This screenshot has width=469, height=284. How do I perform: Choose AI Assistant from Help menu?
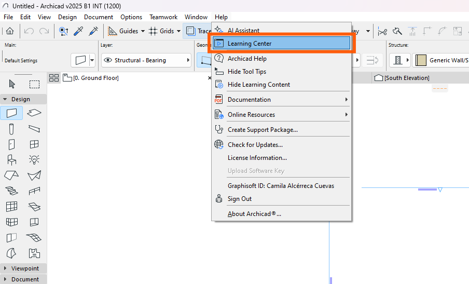(x=281, y=30)
